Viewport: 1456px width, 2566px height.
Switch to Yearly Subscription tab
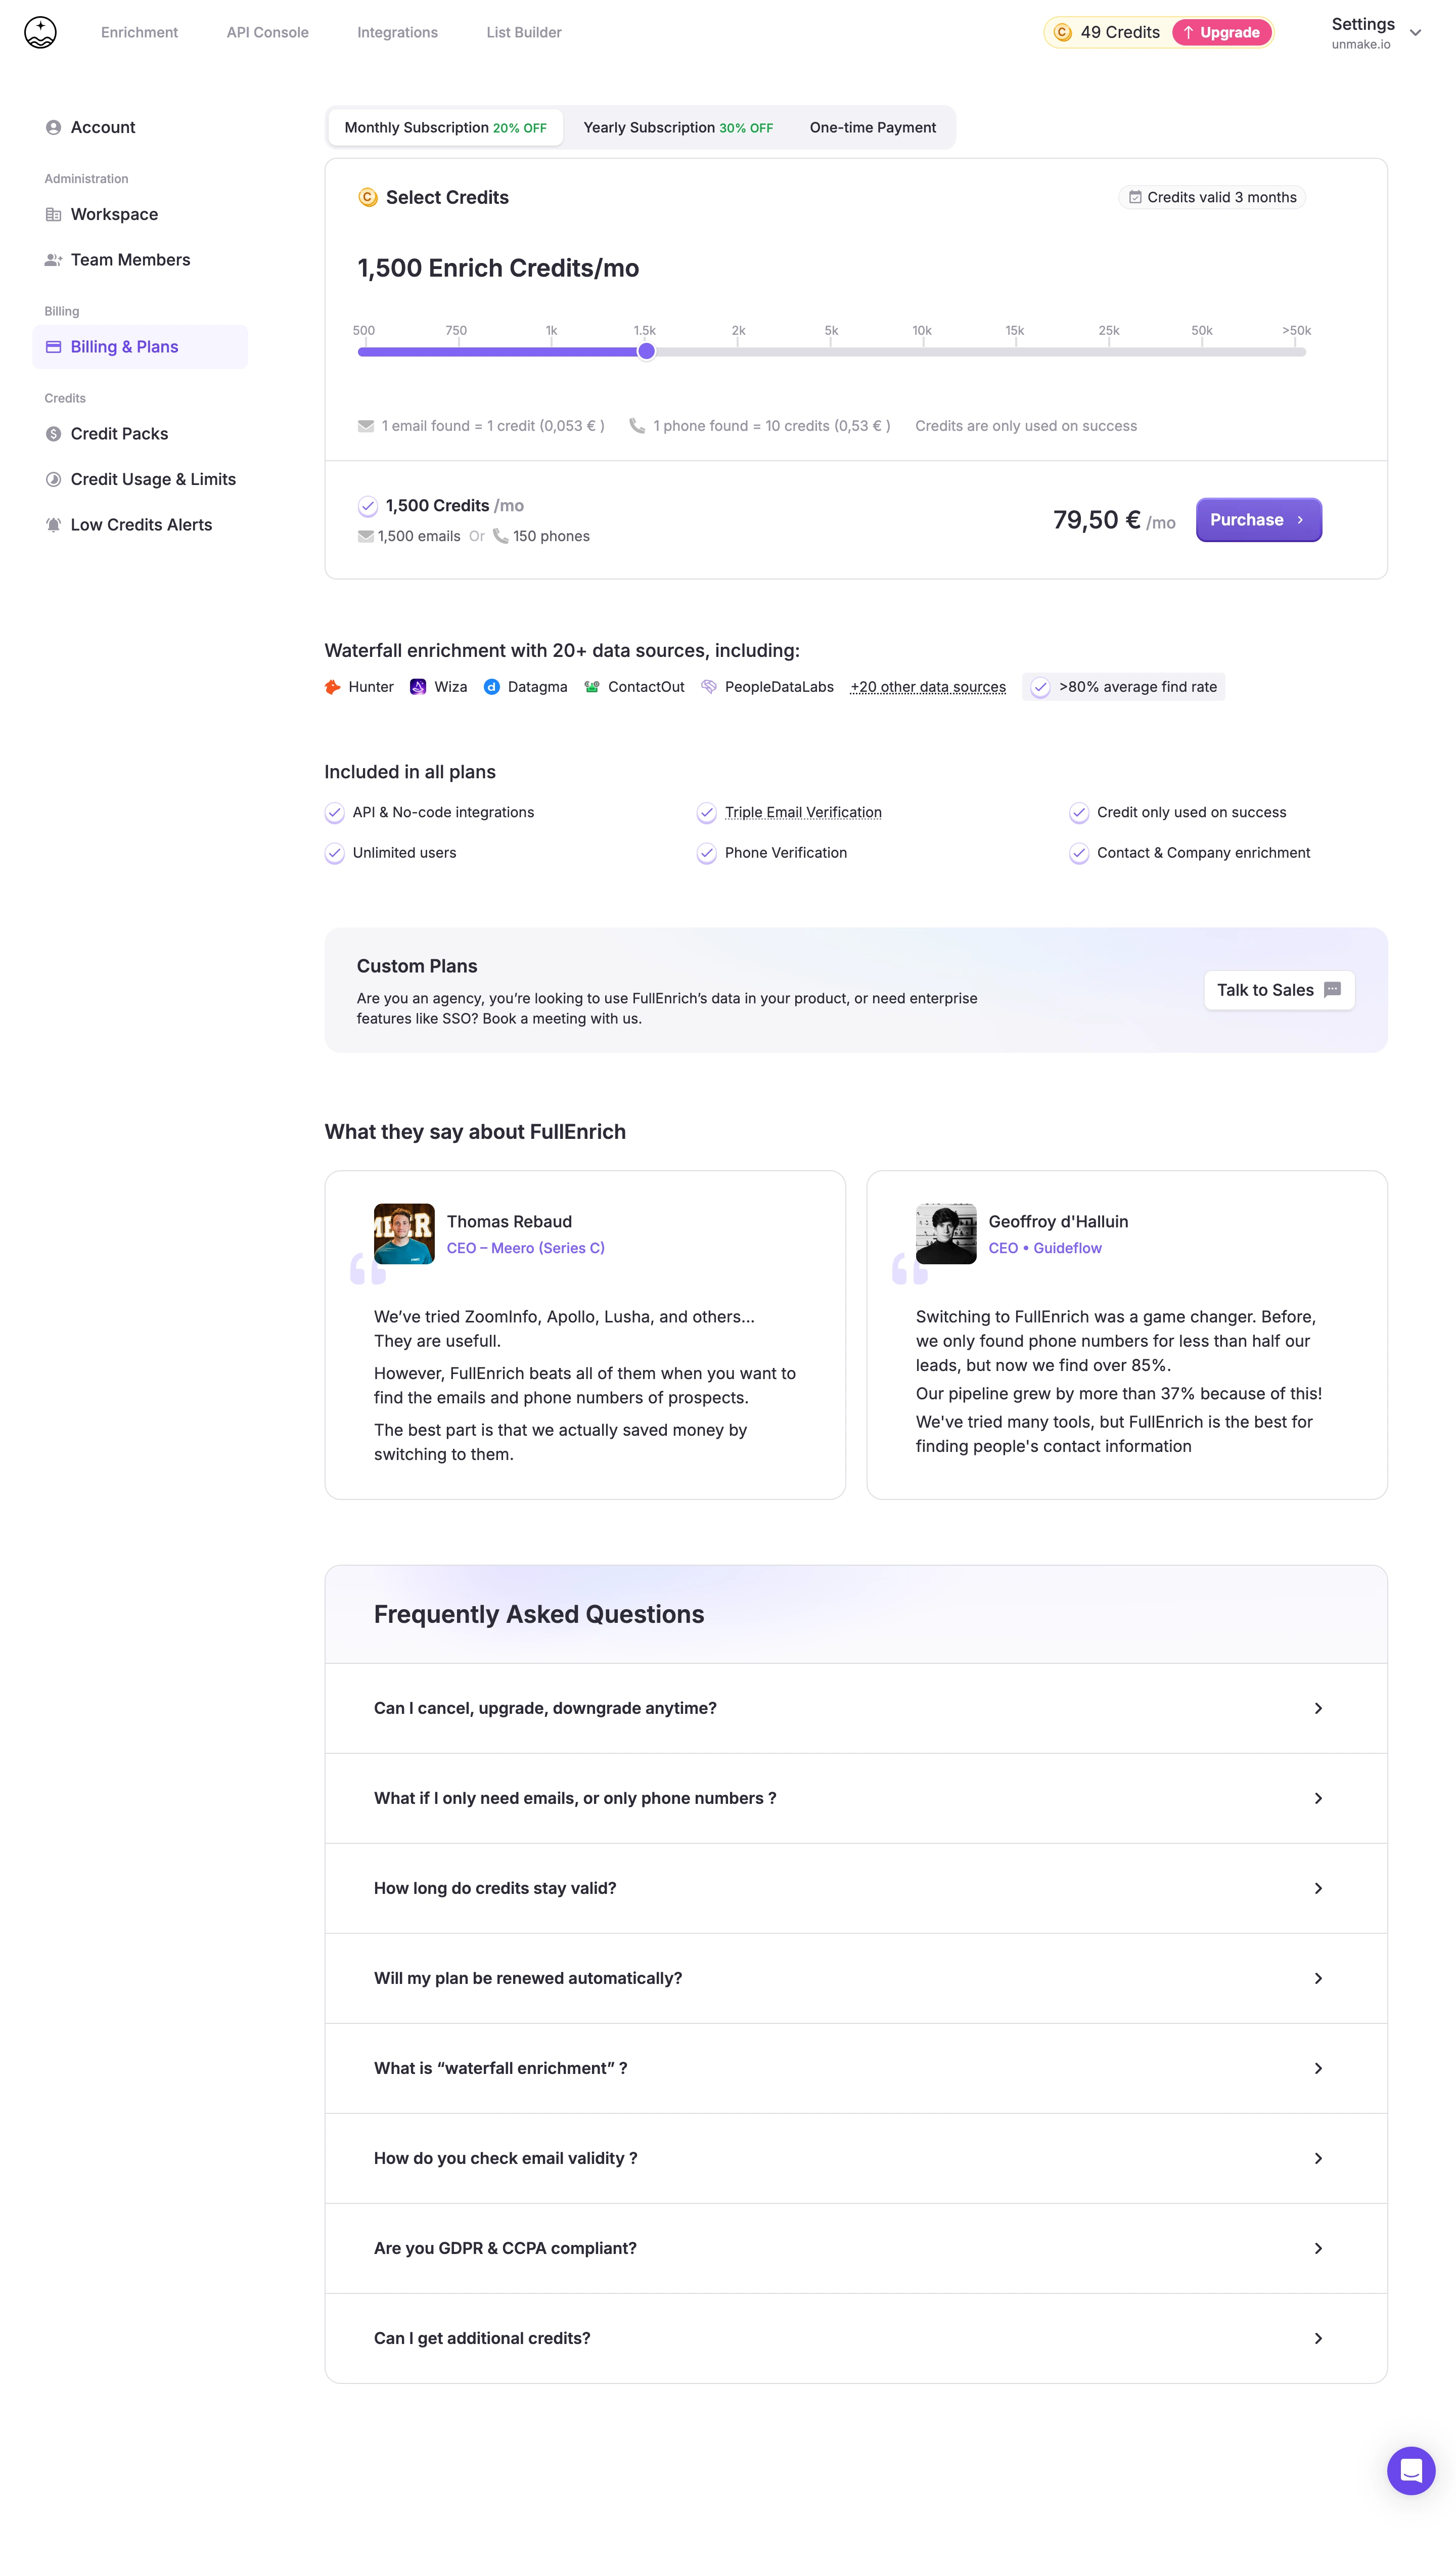(x=678, y=128)
